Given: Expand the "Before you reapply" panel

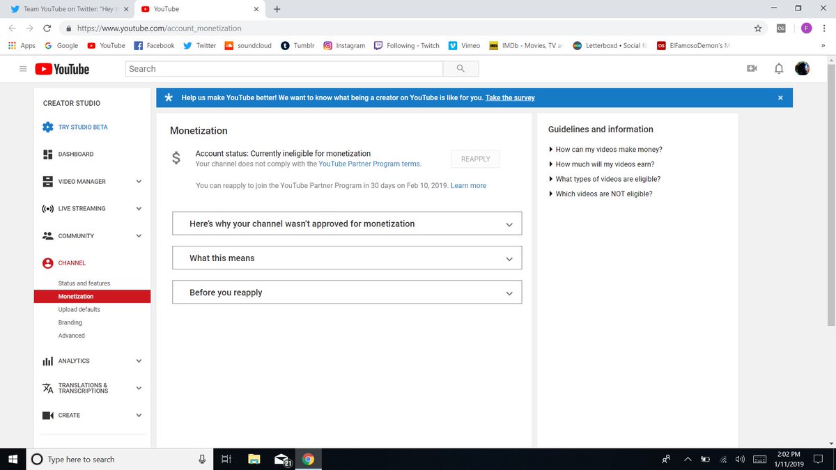Looking at the screenshot, I should pos(347,292).
